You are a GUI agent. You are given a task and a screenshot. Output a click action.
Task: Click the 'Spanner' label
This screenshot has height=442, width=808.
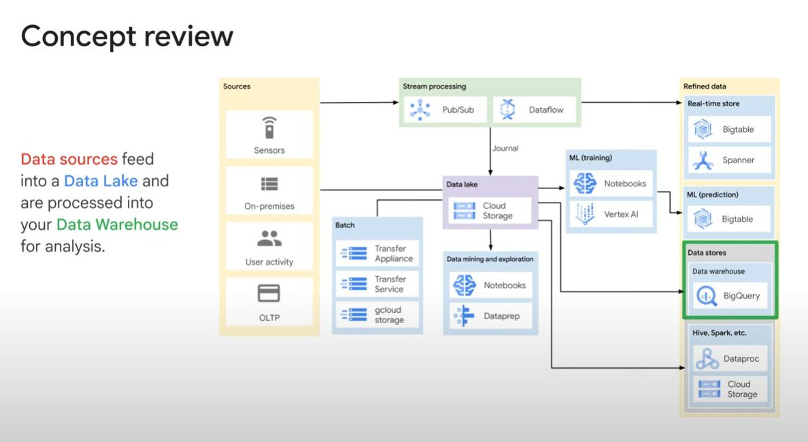(739, 160)
